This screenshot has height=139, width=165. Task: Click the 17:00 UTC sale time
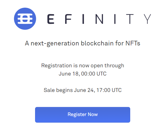[109, 90]
